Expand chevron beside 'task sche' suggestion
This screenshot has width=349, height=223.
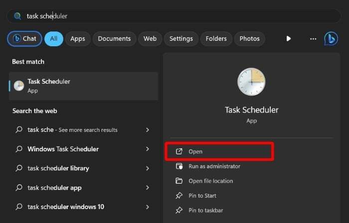148,130
